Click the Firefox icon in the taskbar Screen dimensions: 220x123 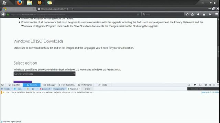20,3
